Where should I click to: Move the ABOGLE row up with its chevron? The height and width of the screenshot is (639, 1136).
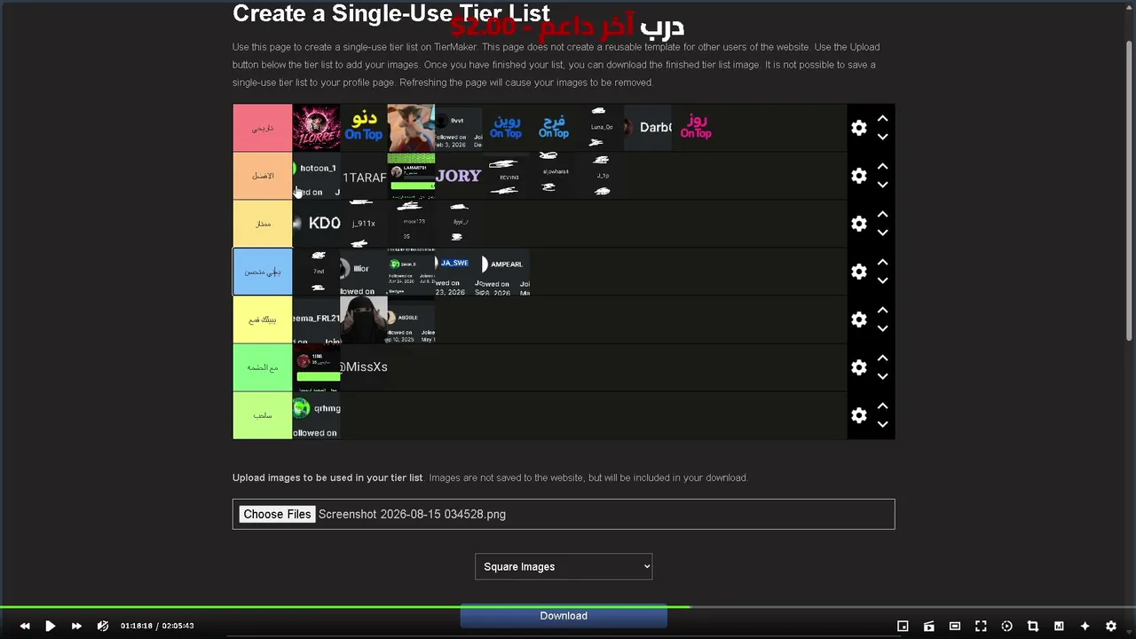click(882, 310)
